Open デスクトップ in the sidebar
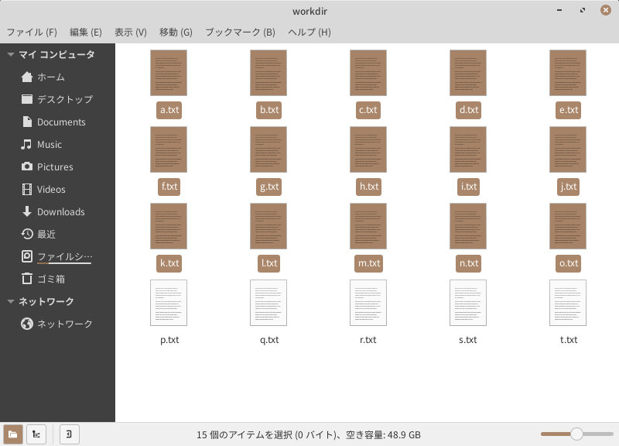Screen dimensions: 619x446 click(57, 99)
